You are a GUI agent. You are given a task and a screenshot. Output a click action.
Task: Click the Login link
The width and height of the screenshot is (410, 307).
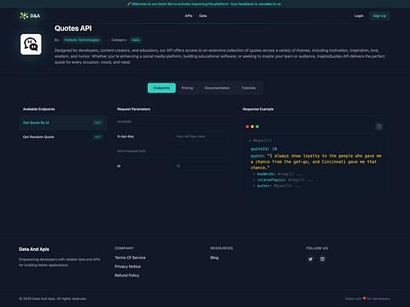(x=359, y=16)
